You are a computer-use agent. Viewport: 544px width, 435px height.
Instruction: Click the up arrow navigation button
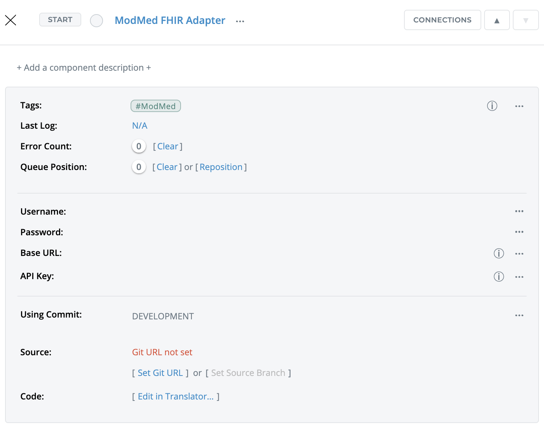497,20
